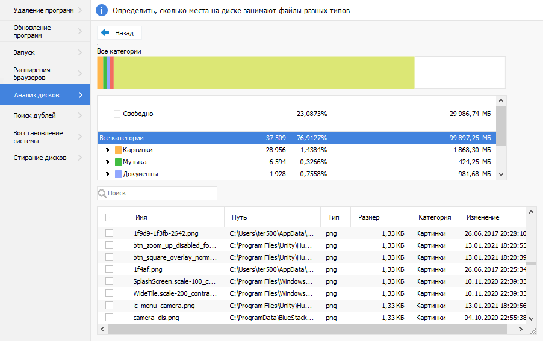Click the chevron beside Запуск
543x341 pixels.
pos(80,52)
